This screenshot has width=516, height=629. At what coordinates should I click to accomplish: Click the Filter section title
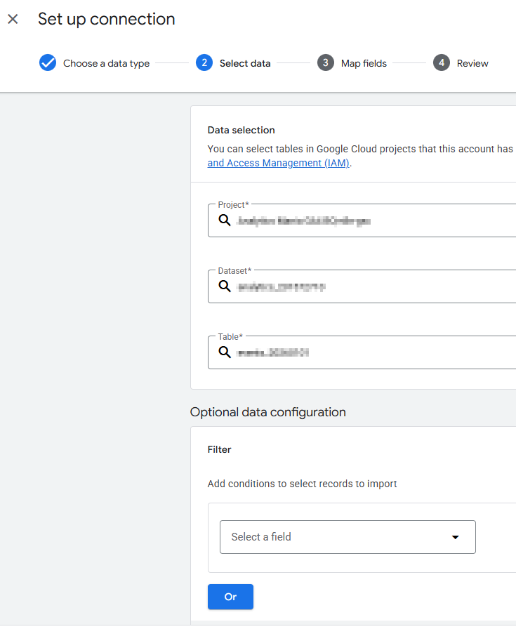[219, 449]
